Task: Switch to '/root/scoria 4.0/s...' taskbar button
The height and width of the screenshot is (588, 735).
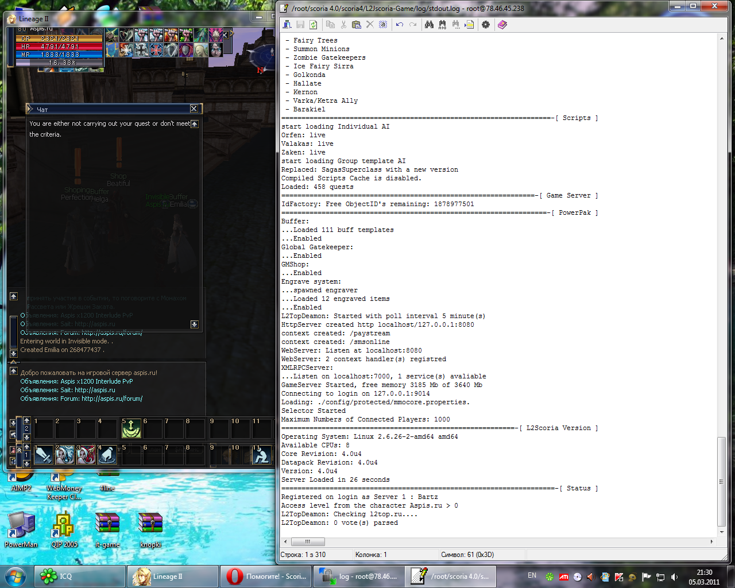Action: [x=451, y=577]
